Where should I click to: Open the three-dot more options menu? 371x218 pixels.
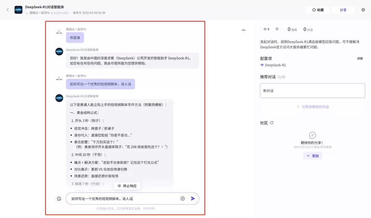(243, 30)
